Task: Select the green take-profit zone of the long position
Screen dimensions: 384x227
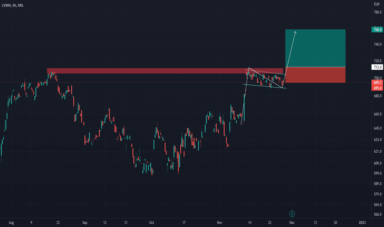Action: click(x=316, y=48)
